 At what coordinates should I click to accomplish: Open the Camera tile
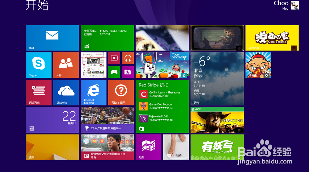[128, 72]
